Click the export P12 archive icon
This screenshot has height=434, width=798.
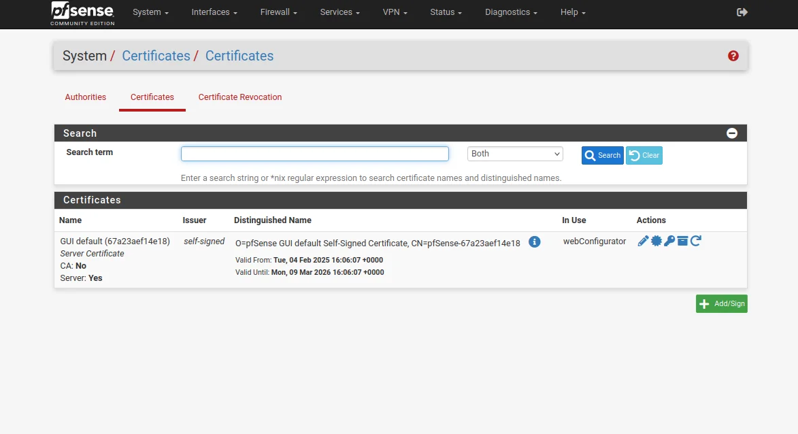click(682, 241)
